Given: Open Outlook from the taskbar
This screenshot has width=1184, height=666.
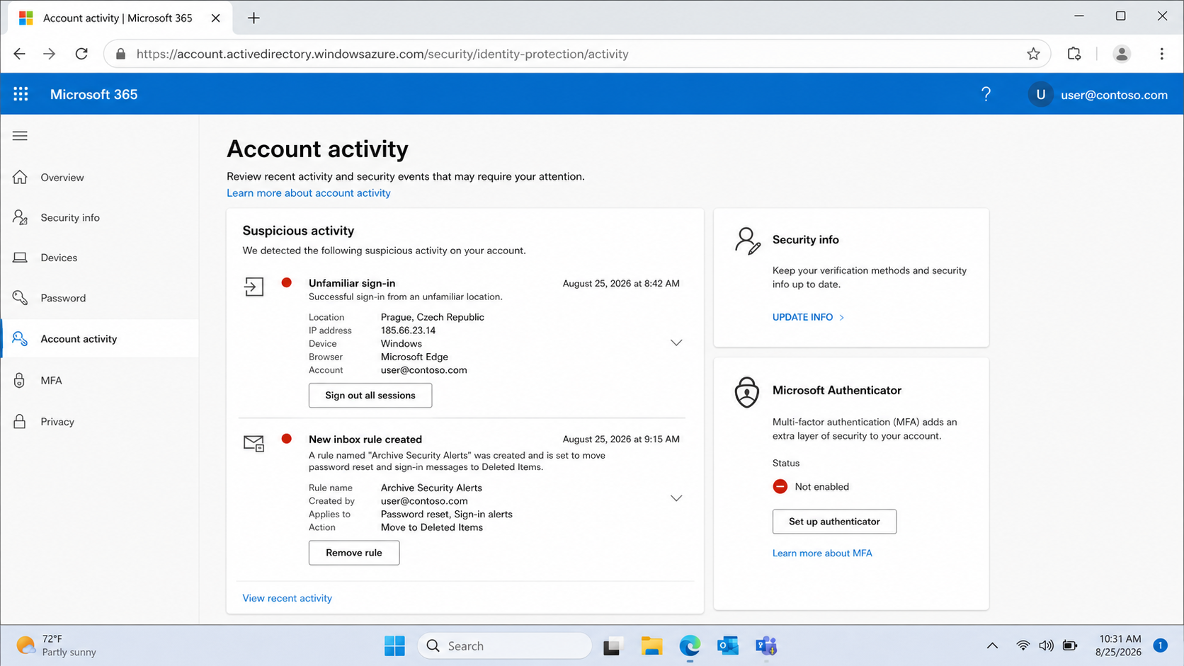Looking at the screenshot, I should 728,645.
